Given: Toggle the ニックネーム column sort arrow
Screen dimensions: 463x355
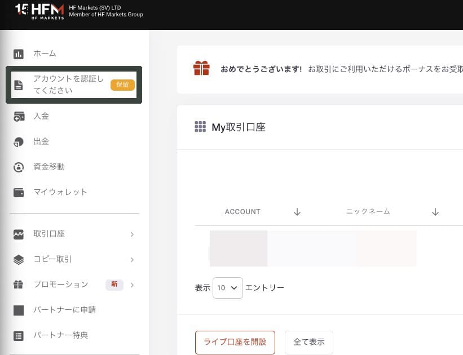Looking at the screenshot, I should (435, 212).
